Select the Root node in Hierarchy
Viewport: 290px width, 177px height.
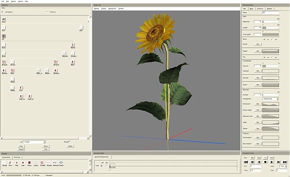pos(4,20)
